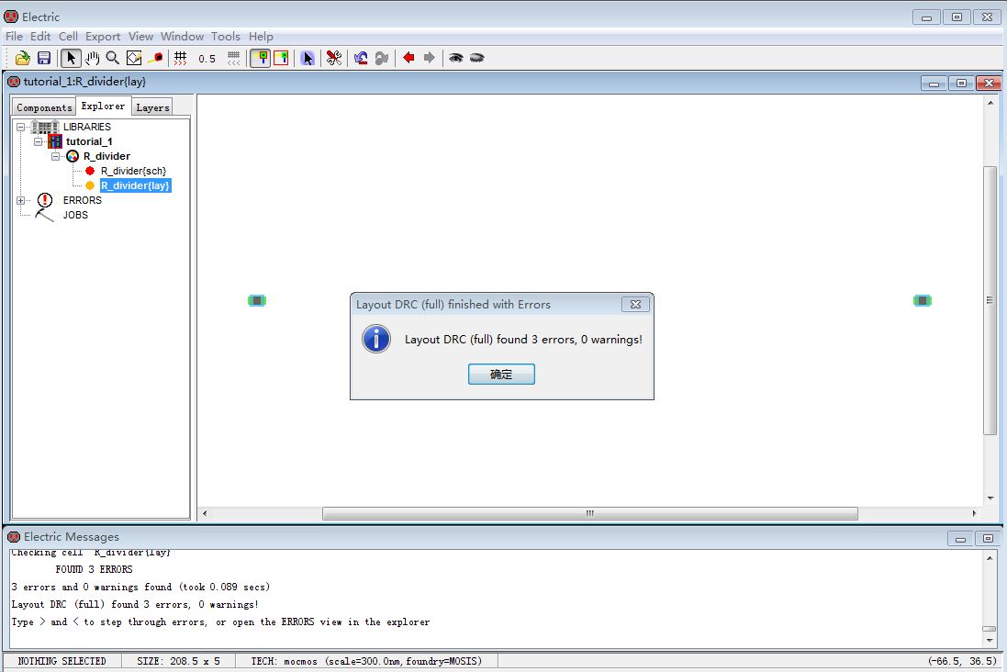Click open eye expand cells icon
Image resolution: width=1007 pixels, height=672 pixels.
click(x=456, y=59)
